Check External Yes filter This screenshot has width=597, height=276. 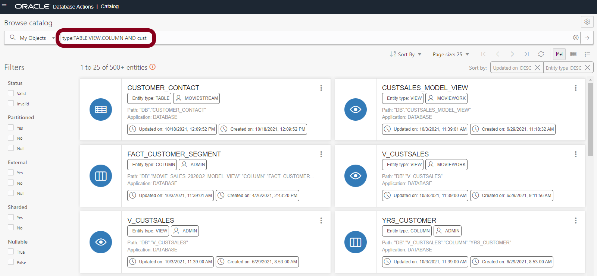point(11,172)
